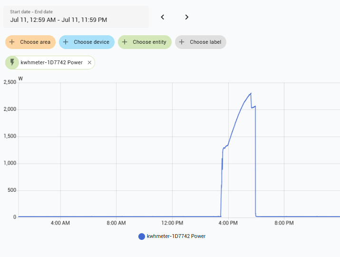Open the start and end date picker

click(76, 17)
